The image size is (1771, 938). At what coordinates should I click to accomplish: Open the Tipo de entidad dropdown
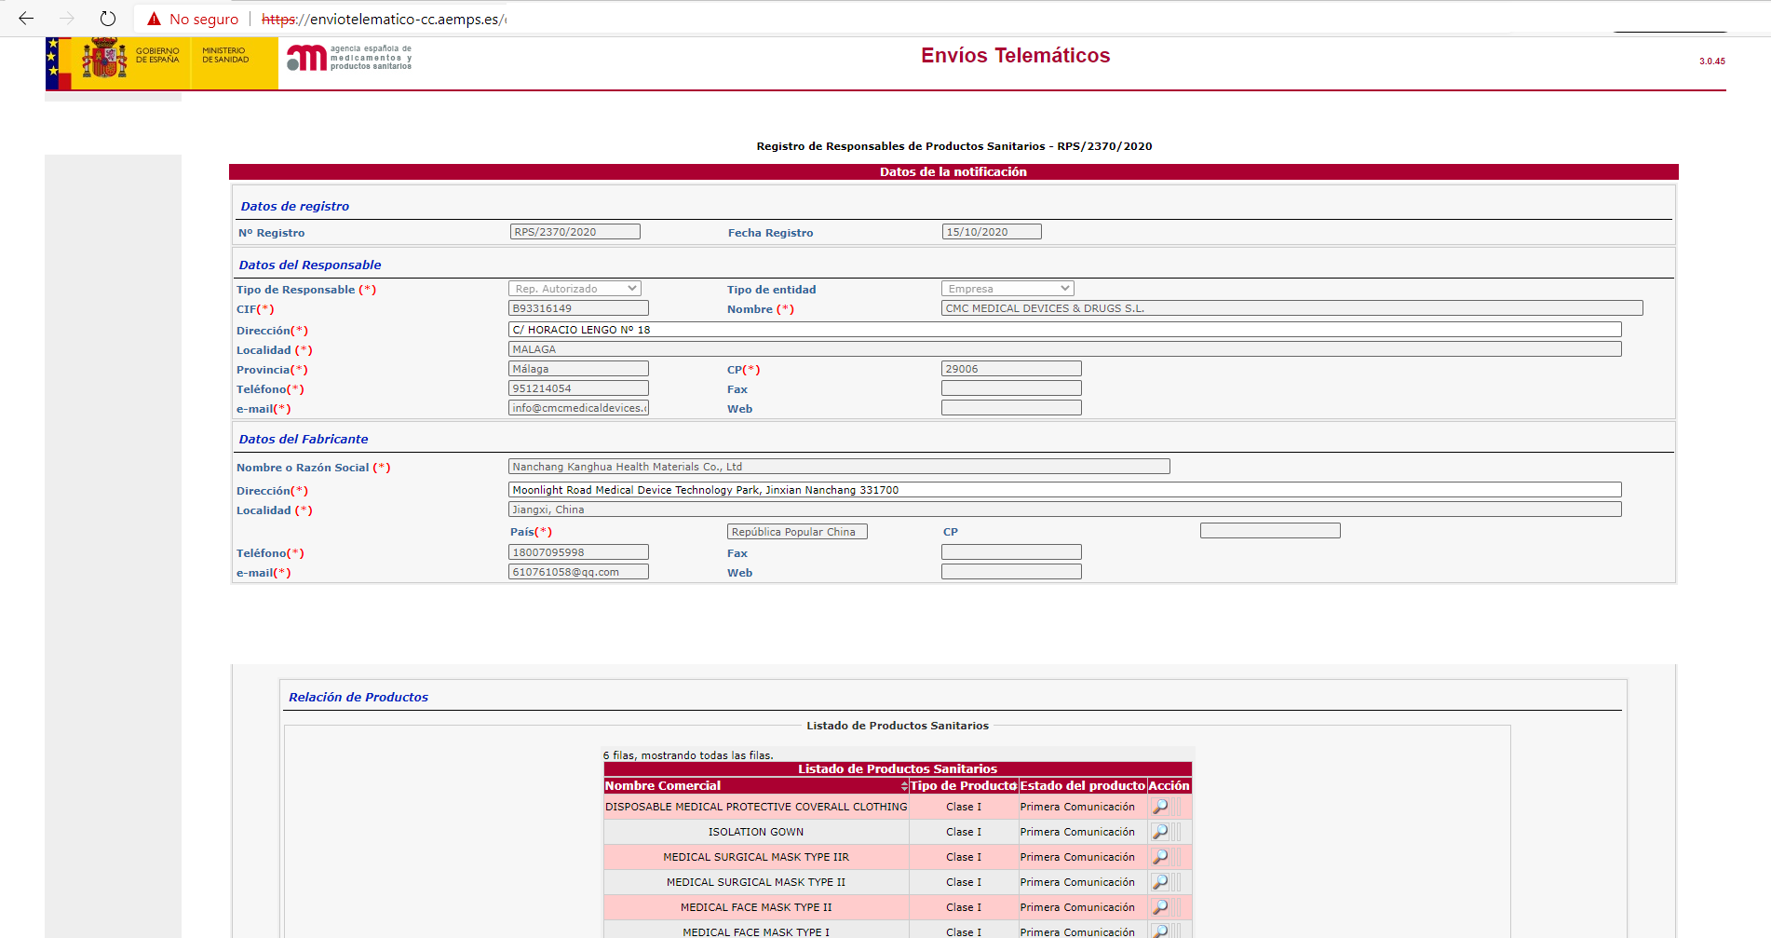pos(1007,289)
